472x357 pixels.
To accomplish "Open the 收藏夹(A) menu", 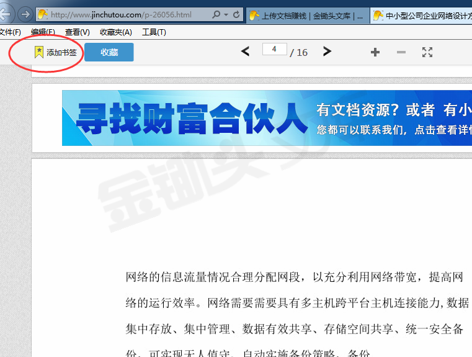I will 115,32.
